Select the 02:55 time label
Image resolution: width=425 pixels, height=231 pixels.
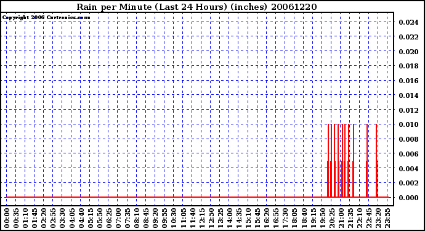point(53,218)
